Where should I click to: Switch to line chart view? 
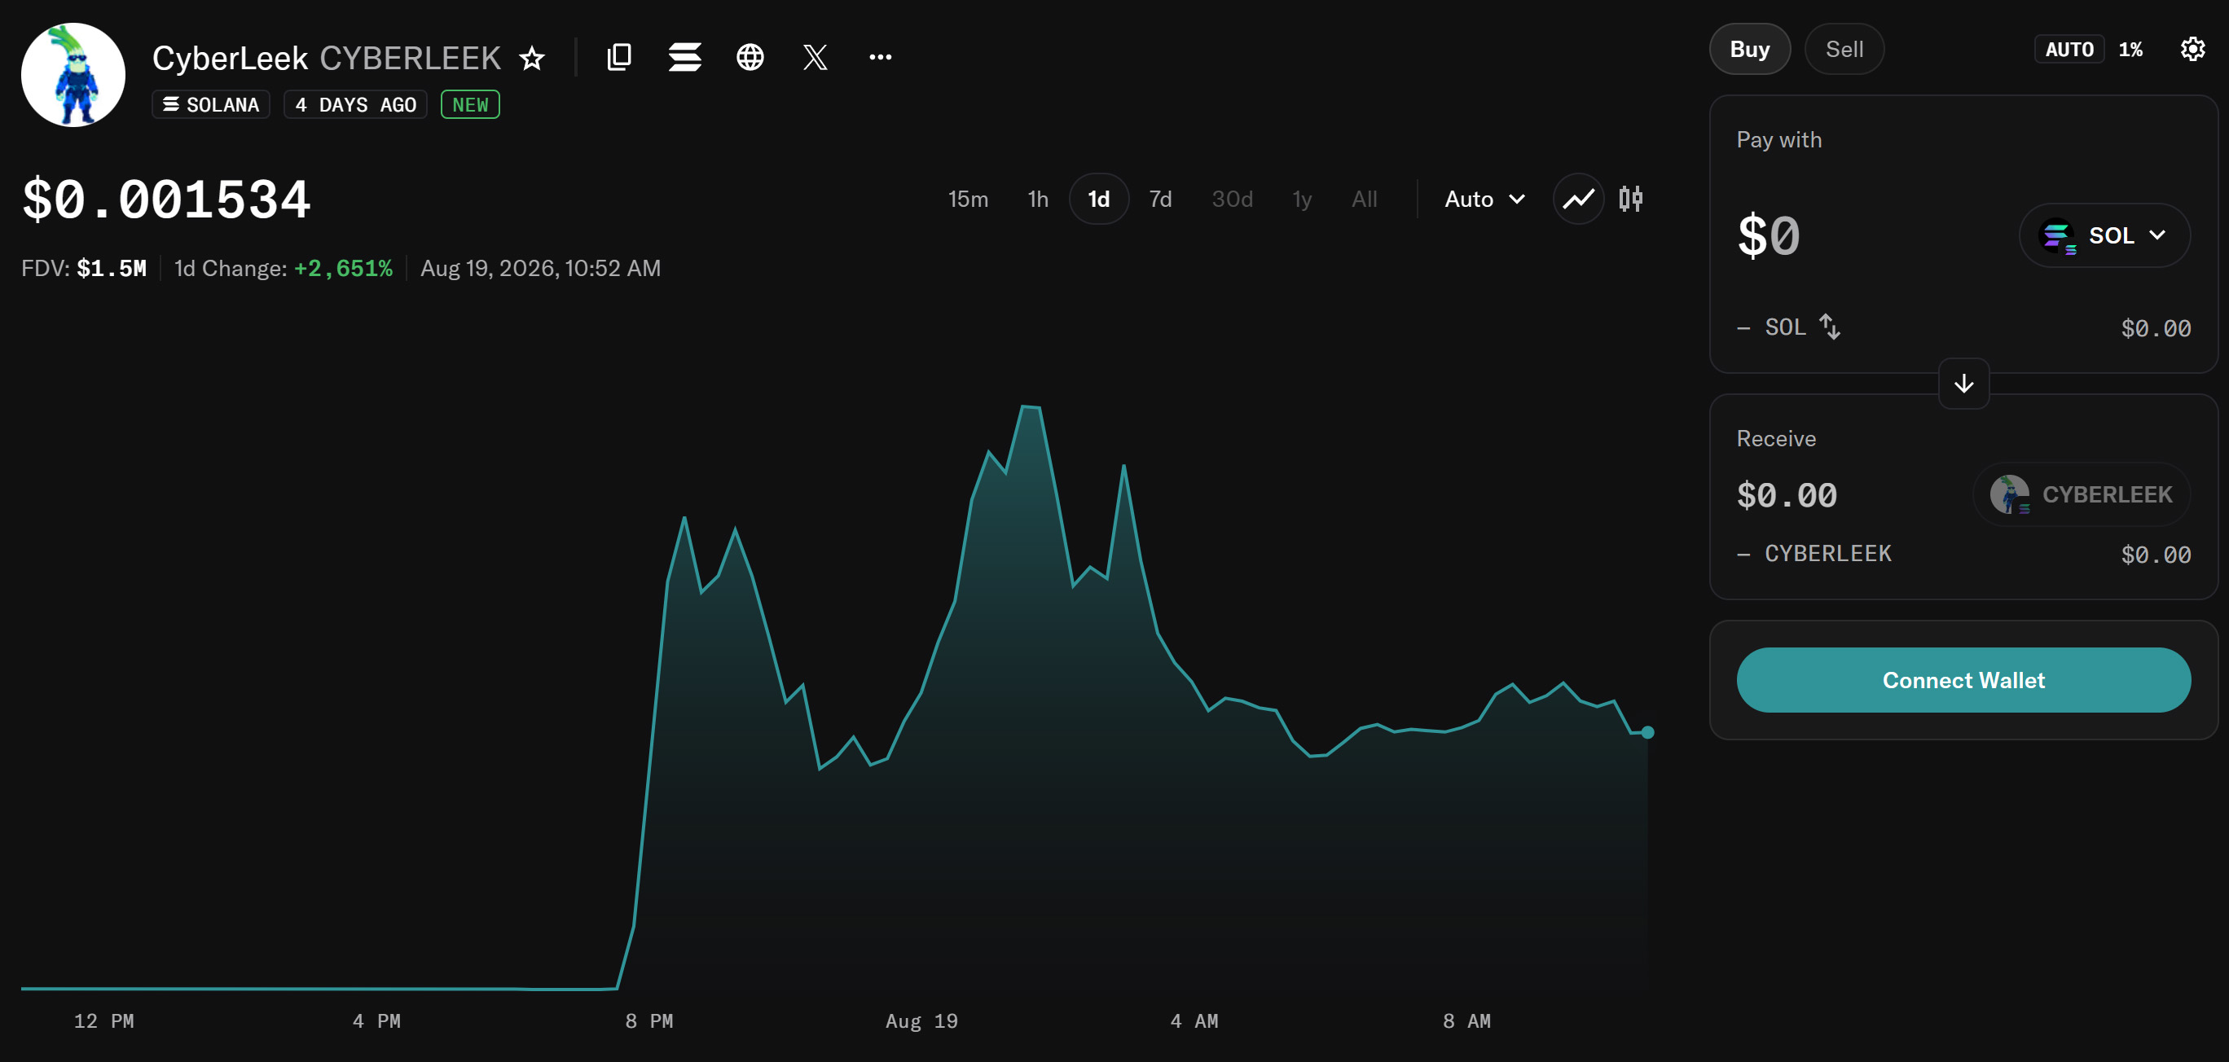tap(1578, 199)
